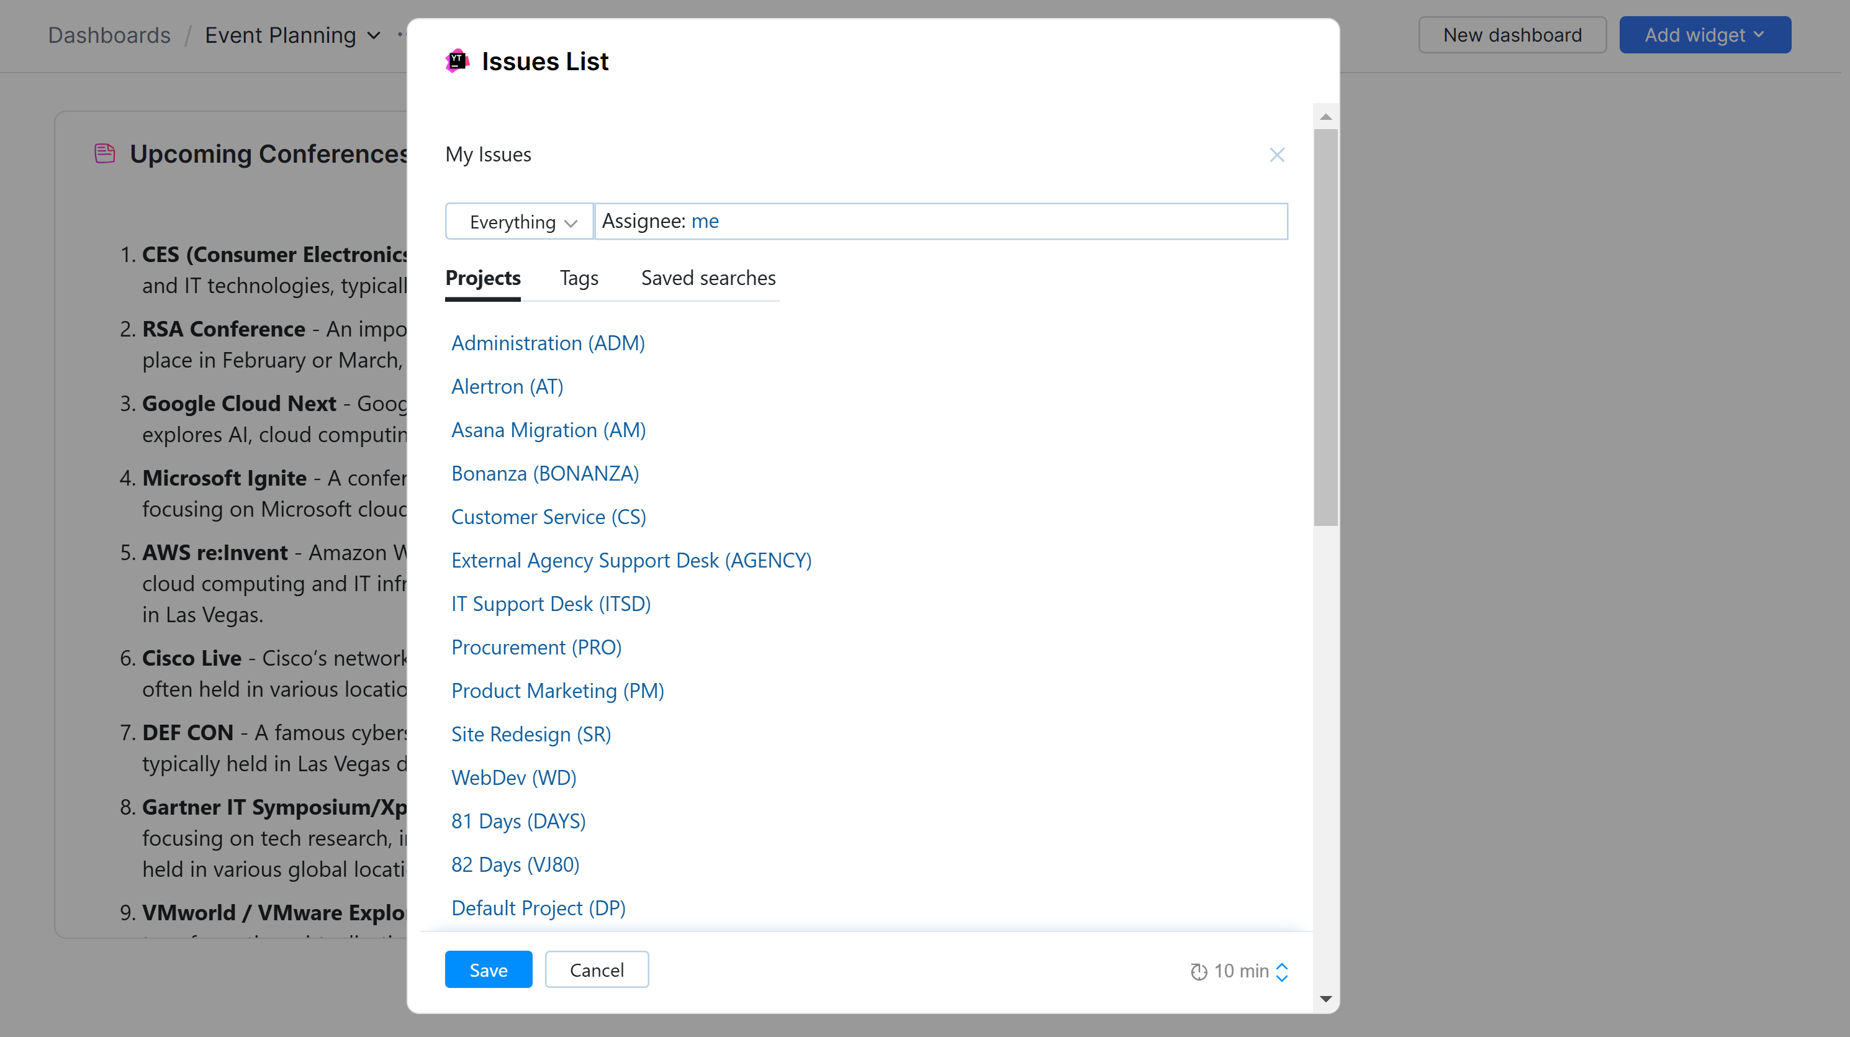Select the Administration (ADM) project

click(x=548, y=343)
